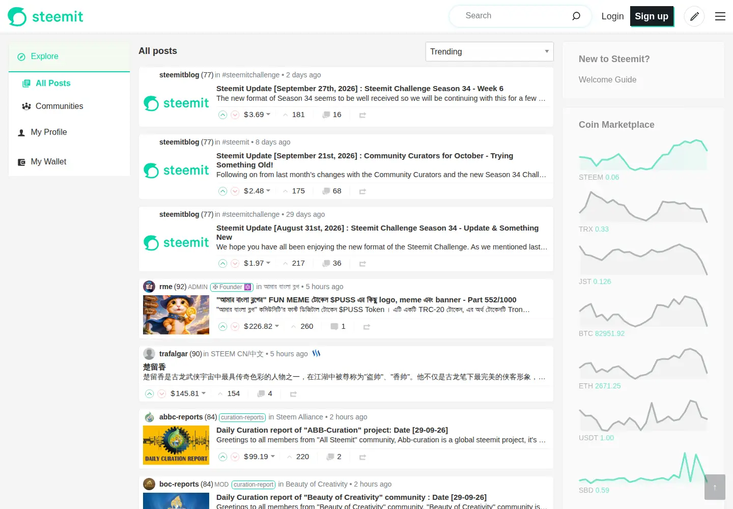Open the hamburger menu icon
The width and height of the screenshot is (733, 509).
pos(720,16)
